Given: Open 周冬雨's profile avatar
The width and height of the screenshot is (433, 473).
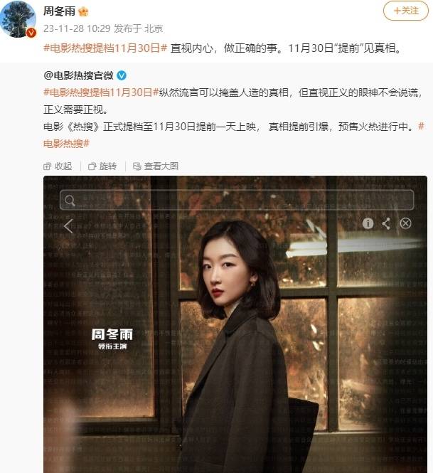Looking at the screenshot, I should 18,18.
